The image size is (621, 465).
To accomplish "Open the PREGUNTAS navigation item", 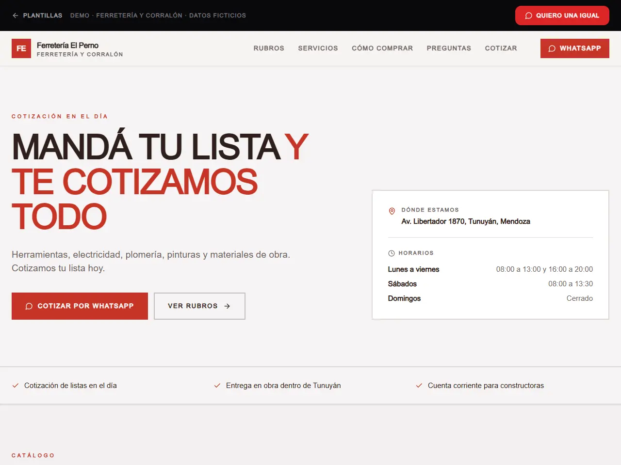I will click(449, 48).
